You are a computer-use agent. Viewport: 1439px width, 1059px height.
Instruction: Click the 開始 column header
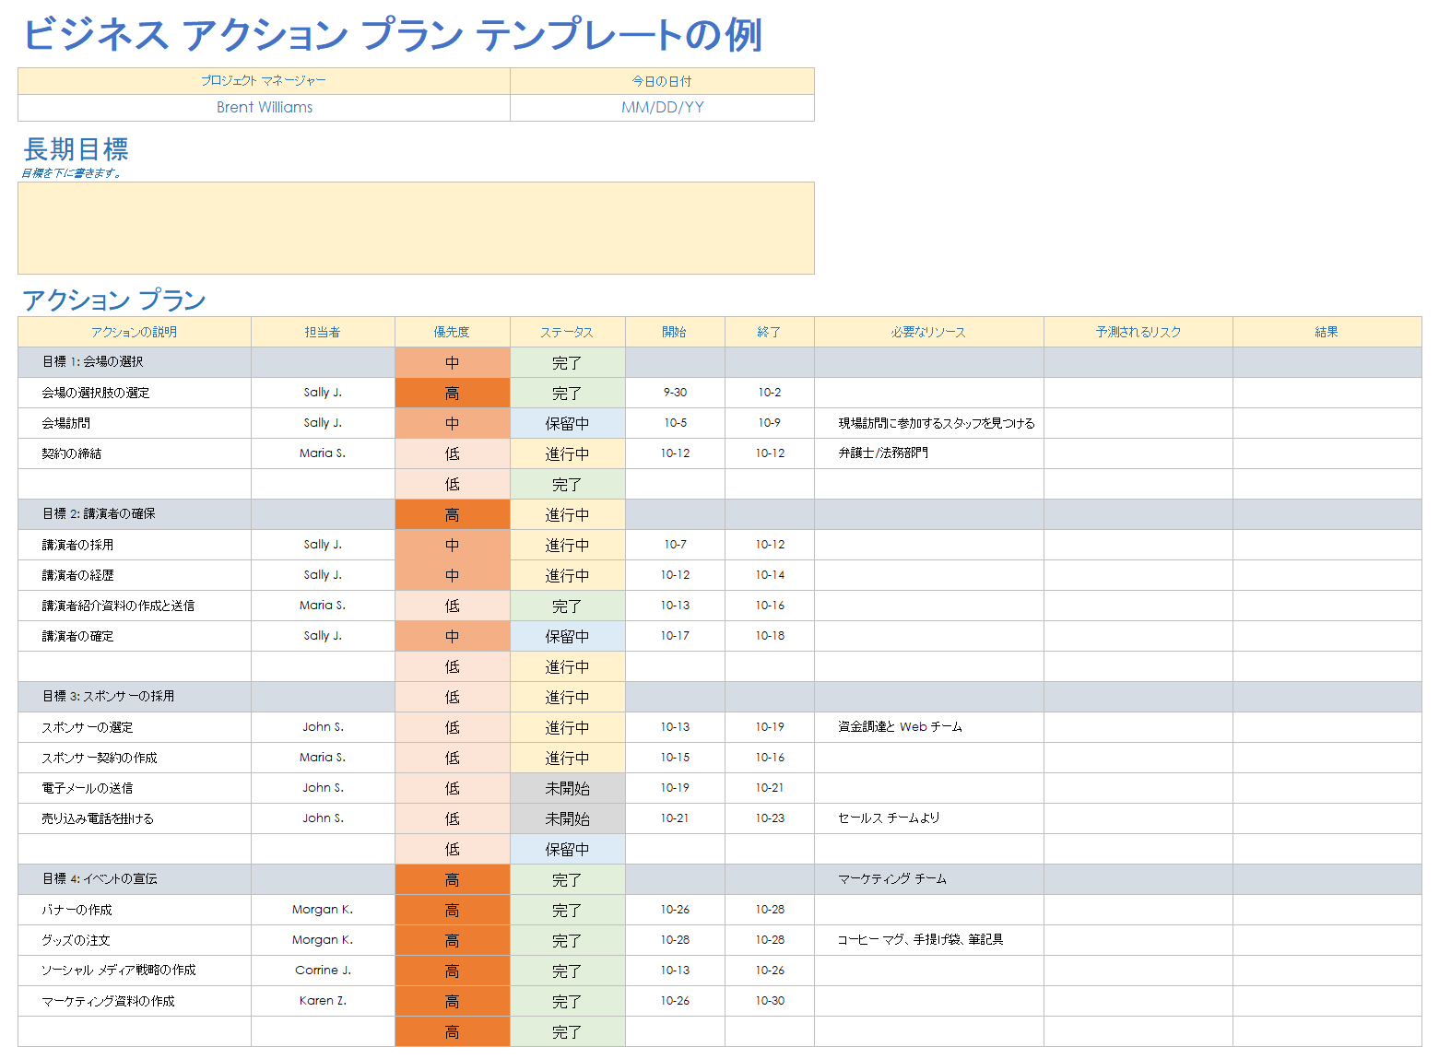point(675,332)
